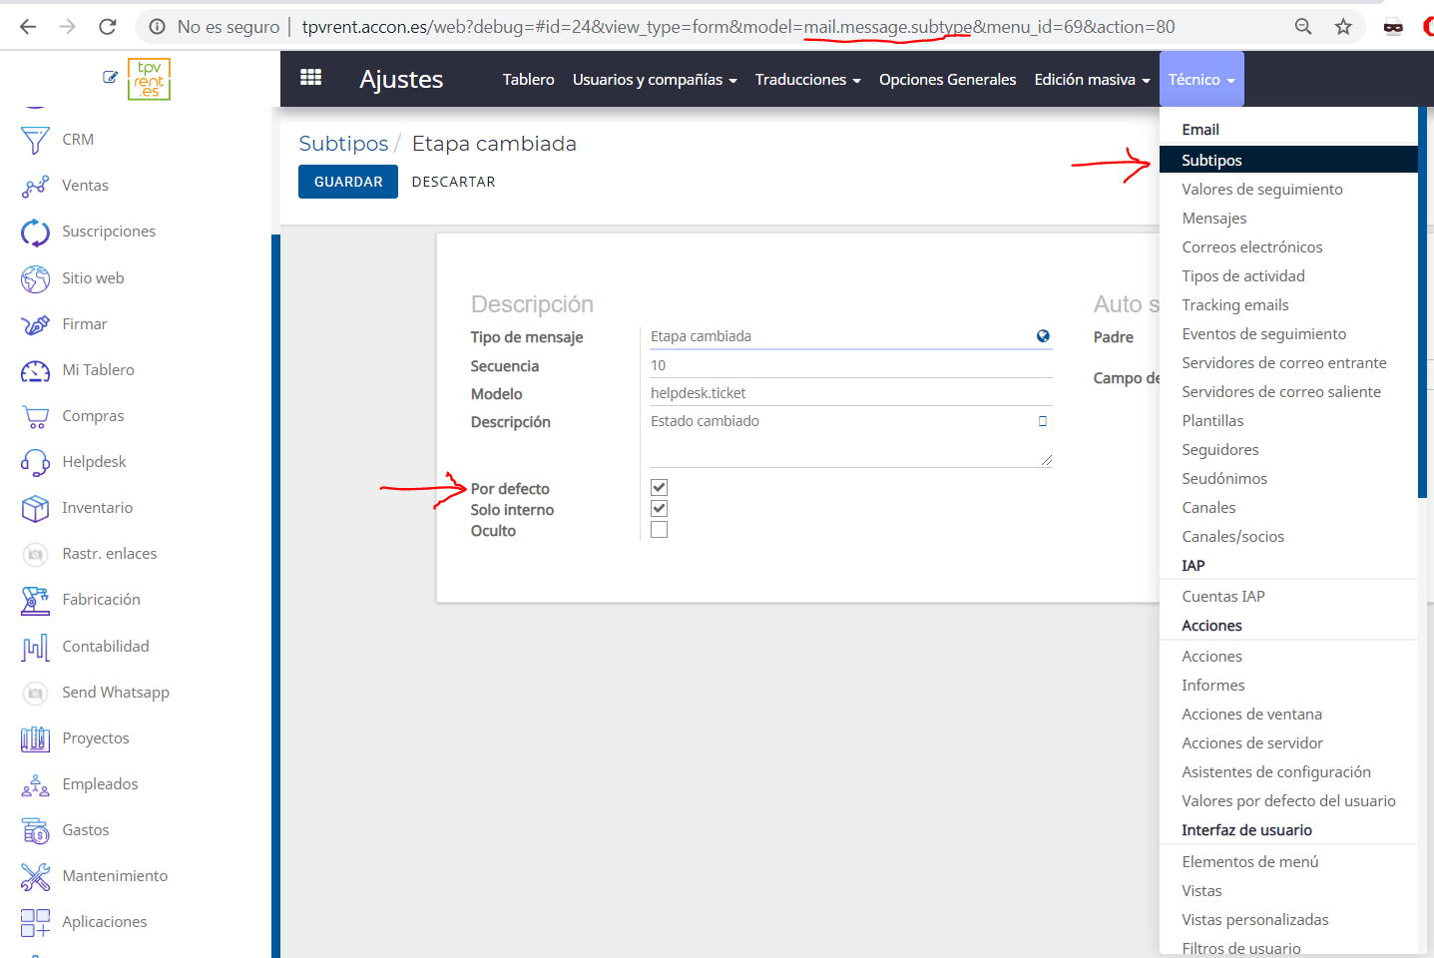Toggle the Solo interno checkbox
Viewport: 1434px width, 958px height.
coord(659,509)
